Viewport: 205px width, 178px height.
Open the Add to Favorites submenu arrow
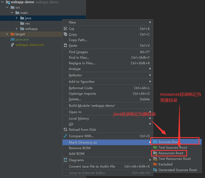point(150,81)
